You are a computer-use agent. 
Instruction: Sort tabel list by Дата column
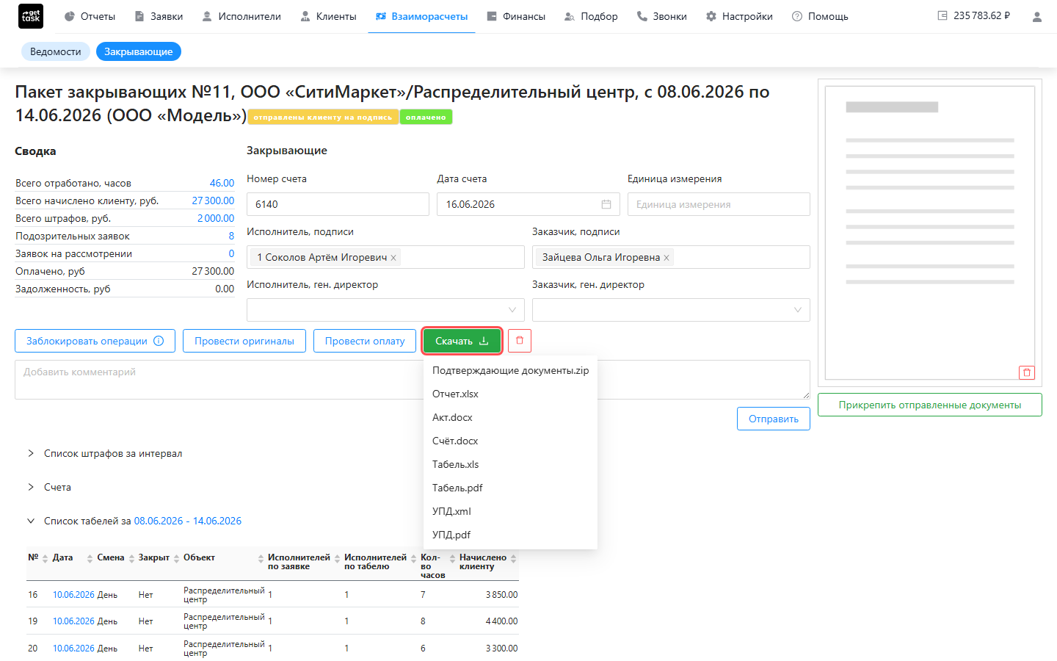pyautogui.click(x=90, y=558)
